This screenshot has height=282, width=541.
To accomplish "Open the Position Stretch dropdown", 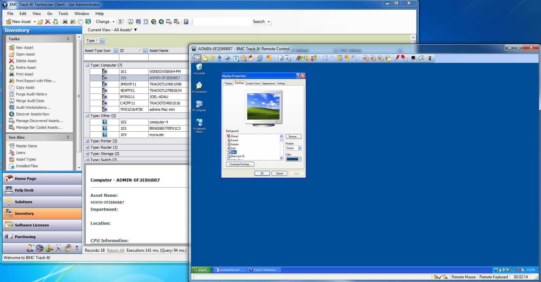I will [299, 148].
